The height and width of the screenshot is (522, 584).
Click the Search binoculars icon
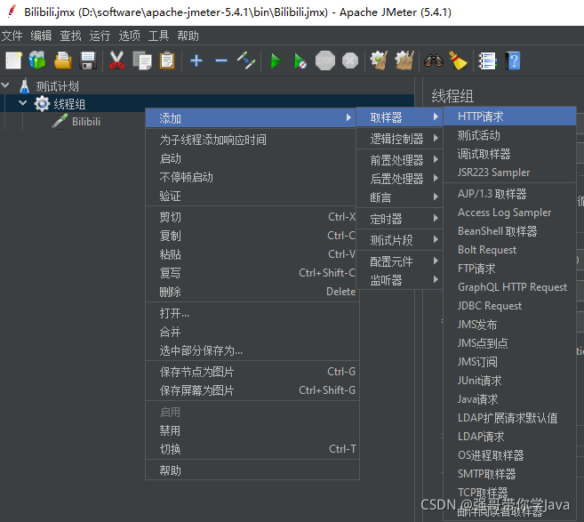tap(434, 60)
